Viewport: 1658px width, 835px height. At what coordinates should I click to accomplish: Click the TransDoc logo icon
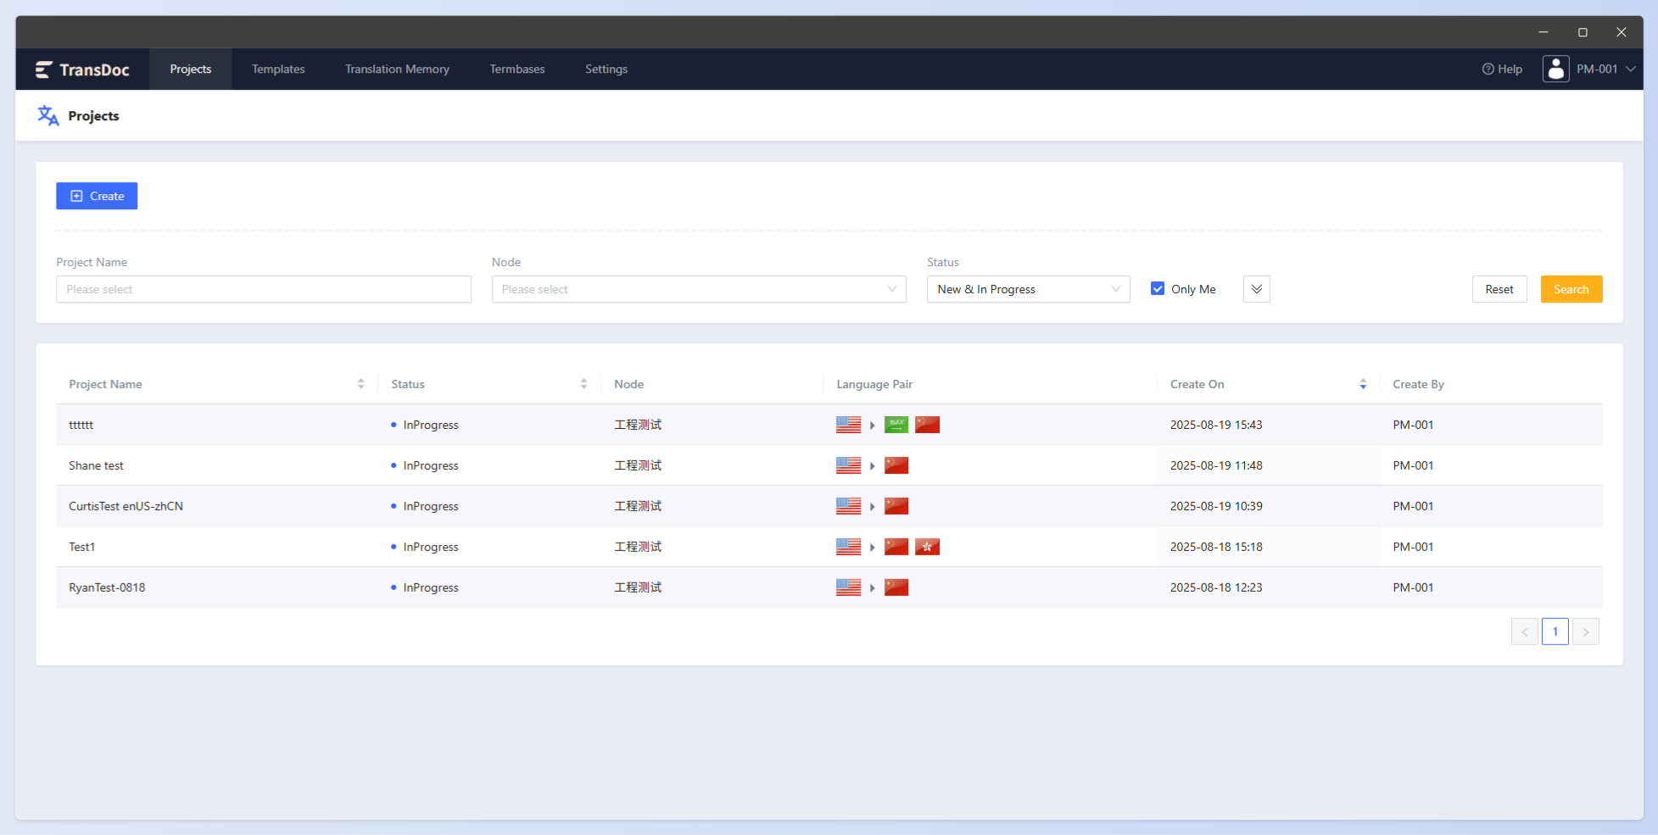click(x=44, y=70)
